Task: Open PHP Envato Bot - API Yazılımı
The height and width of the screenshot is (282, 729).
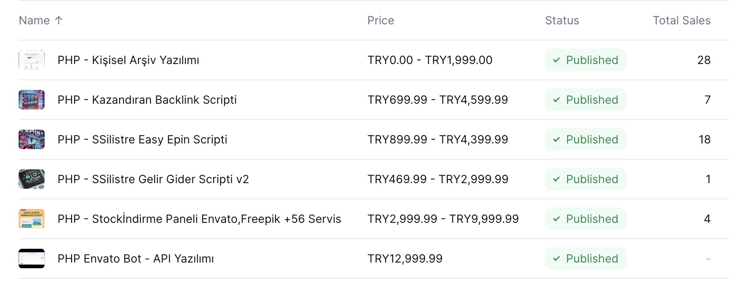Action: (x=136, y=258)
